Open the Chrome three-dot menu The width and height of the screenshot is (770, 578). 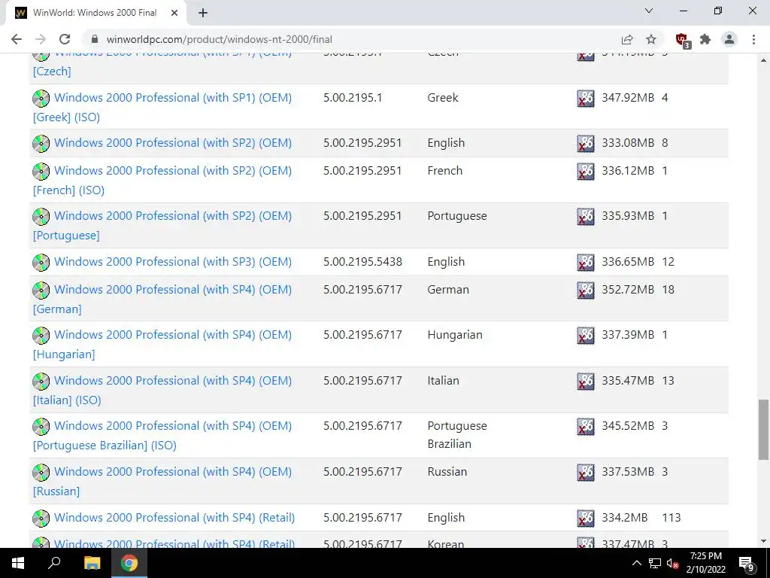pyautogui.click(x=753, y=39)
